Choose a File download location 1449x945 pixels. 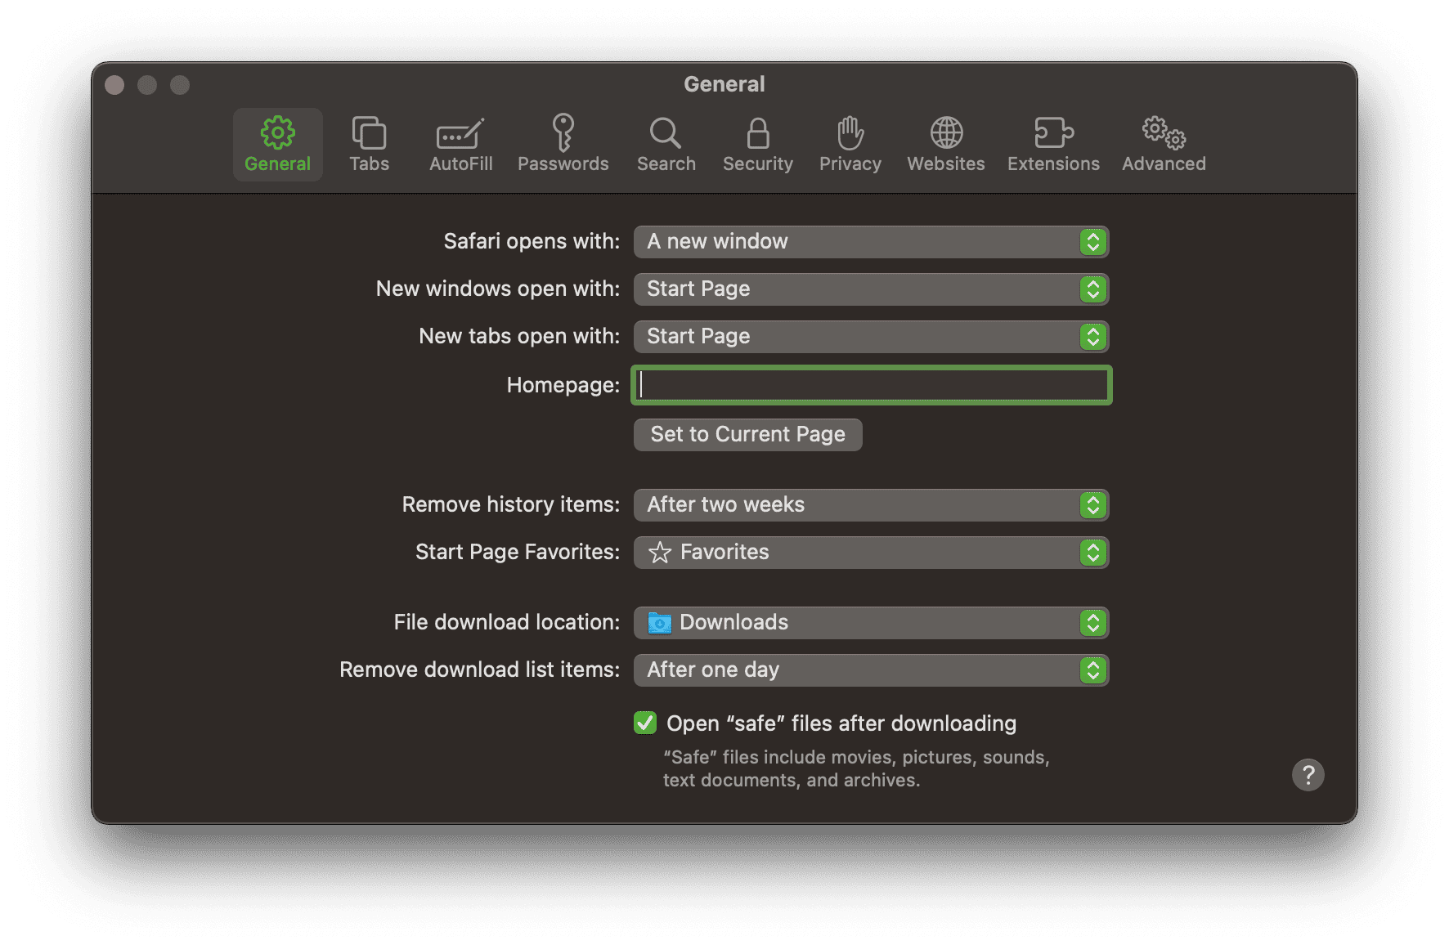pos(871,623)
